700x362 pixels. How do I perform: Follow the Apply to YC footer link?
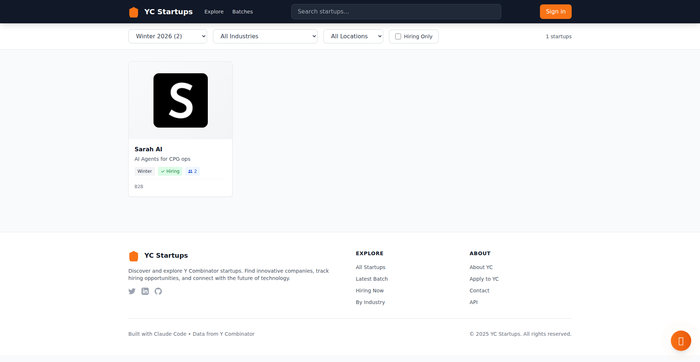[x=484, y=279]
